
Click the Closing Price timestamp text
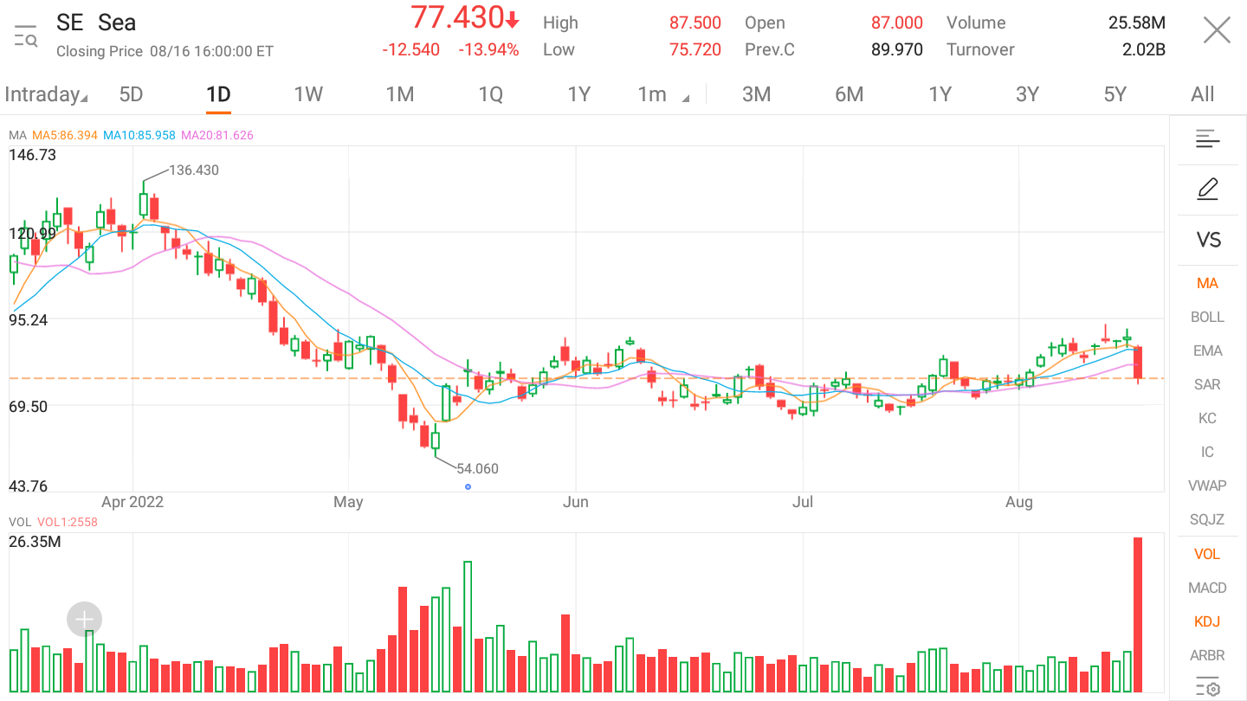point(165,51)
